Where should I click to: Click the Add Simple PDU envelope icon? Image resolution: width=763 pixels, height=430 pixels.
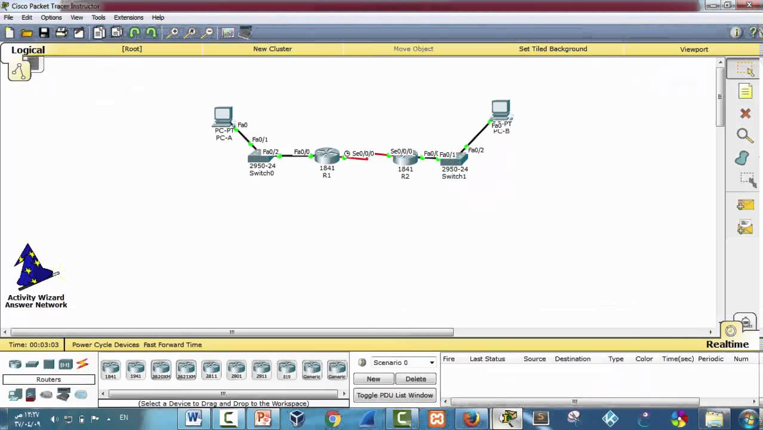click(x=745, y=205)
